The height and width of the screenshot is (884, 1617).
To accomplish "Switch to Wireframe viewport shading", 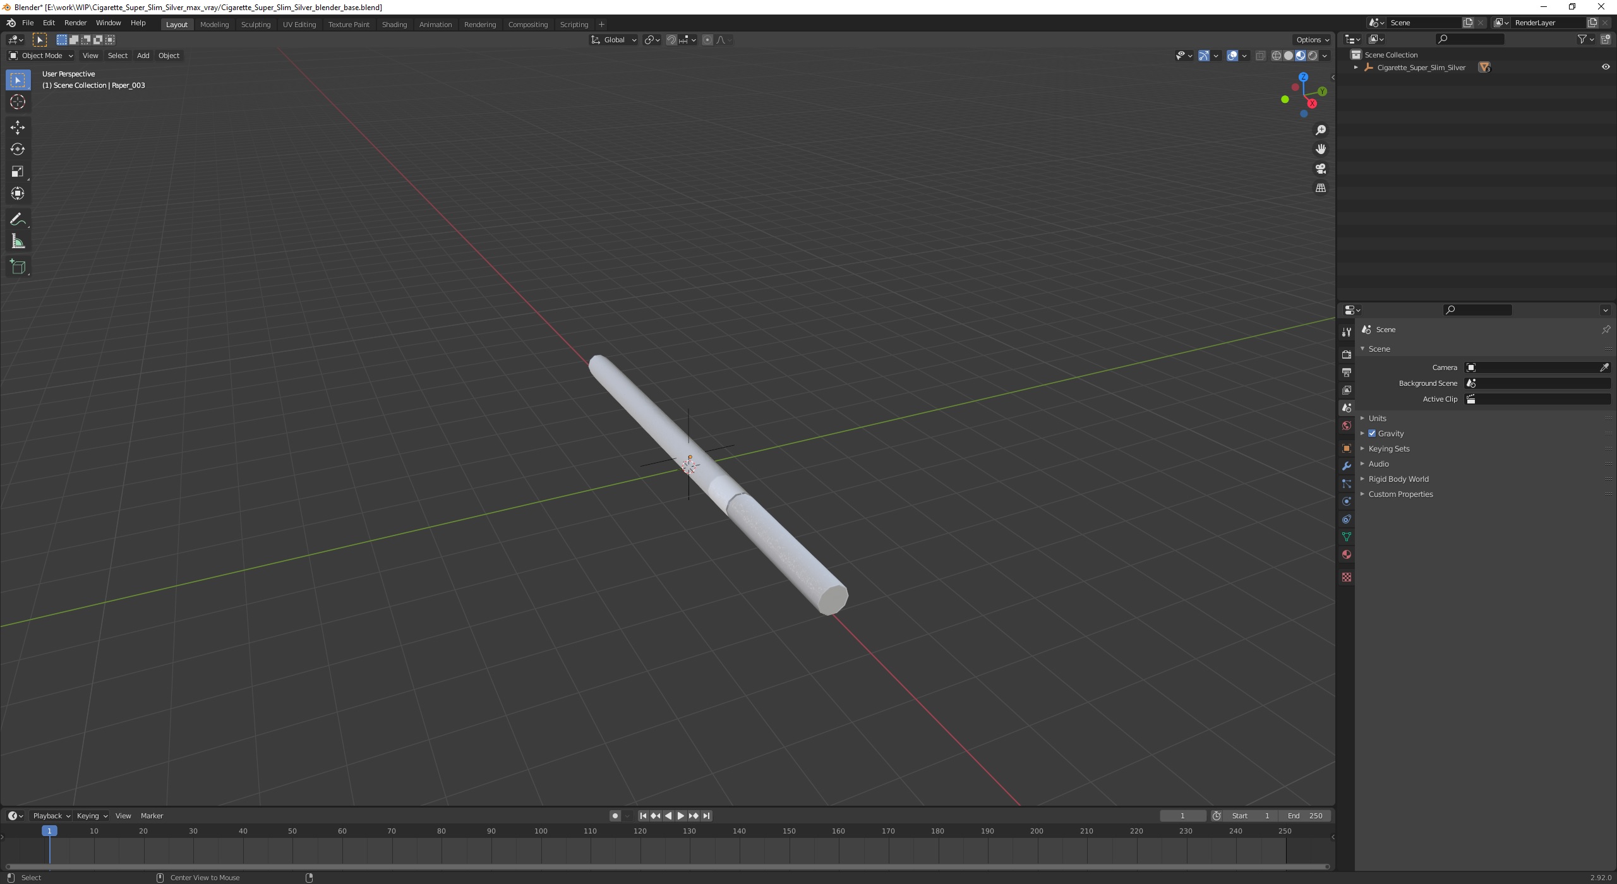I will [1277, 56].
